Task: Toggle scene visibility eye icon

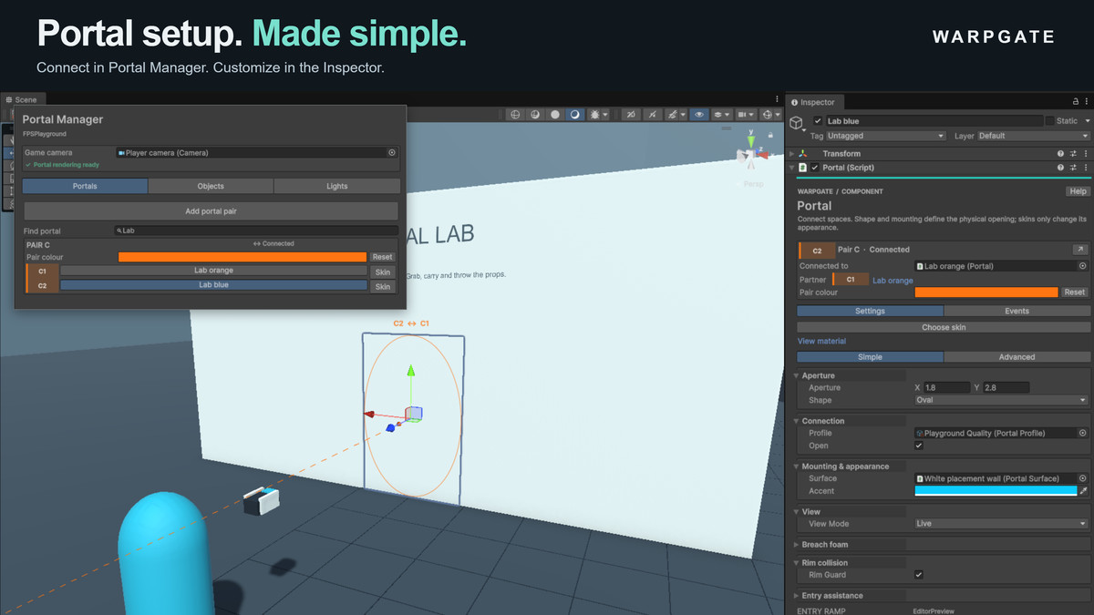Action: (699, 115)
